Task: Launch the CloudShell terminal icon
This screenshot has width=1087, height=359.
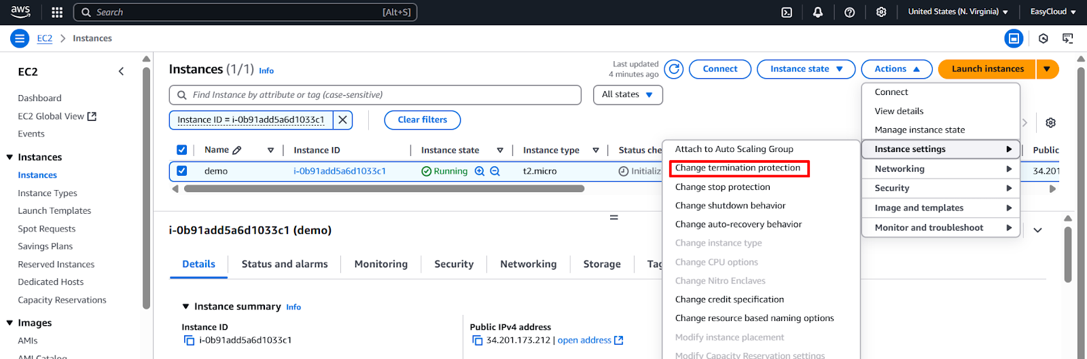Action: coord(787,12)
